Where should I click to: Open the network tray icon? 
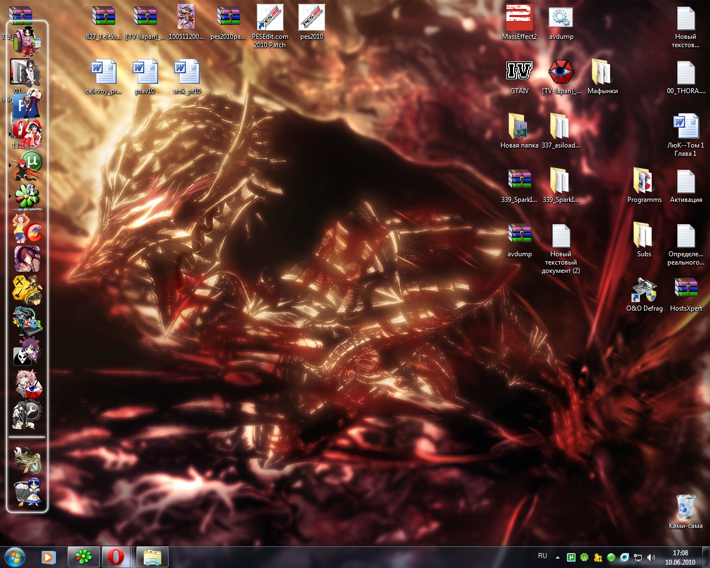[x=638, y=557]
